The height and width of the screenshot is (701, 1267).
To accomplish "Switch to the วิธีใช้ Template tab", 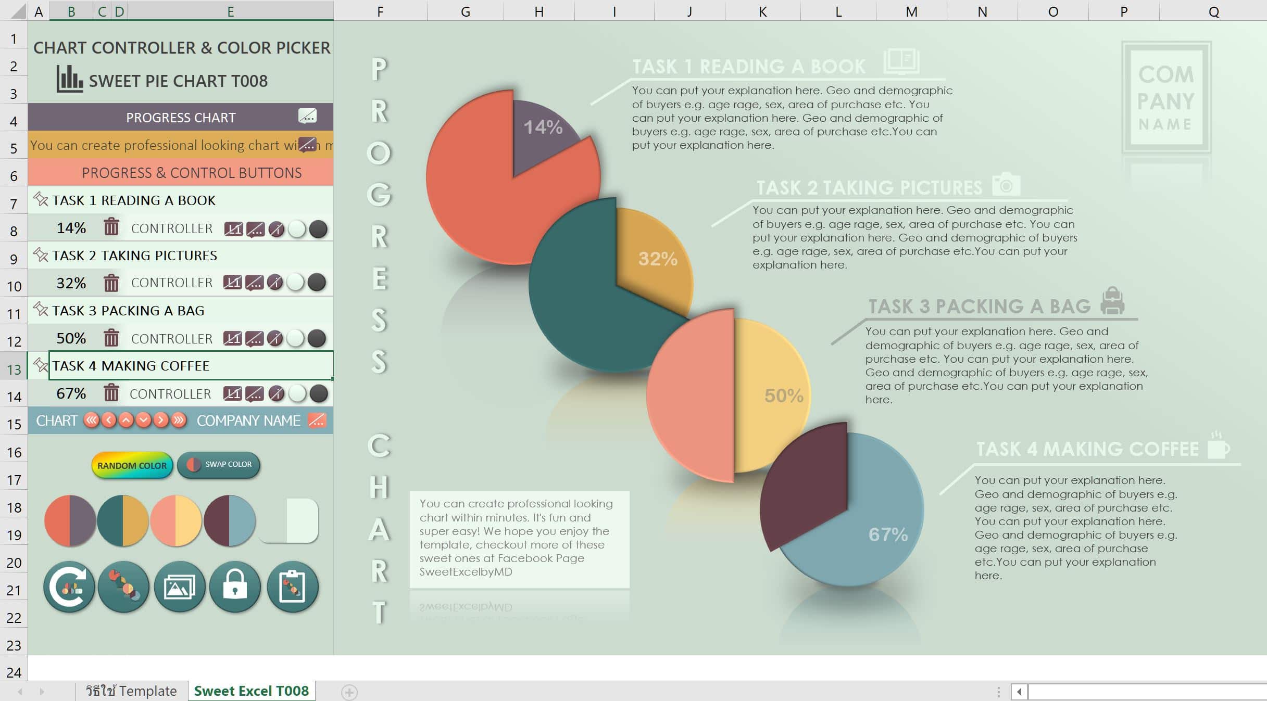I will [x=131, y=691].
